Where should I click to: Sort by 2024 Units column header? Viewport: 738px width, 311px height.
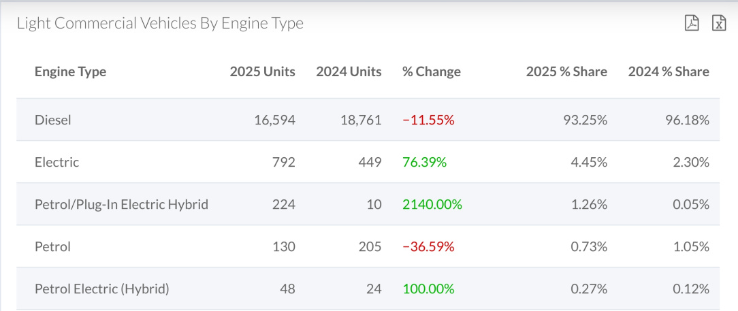click(x=349, y=71)
